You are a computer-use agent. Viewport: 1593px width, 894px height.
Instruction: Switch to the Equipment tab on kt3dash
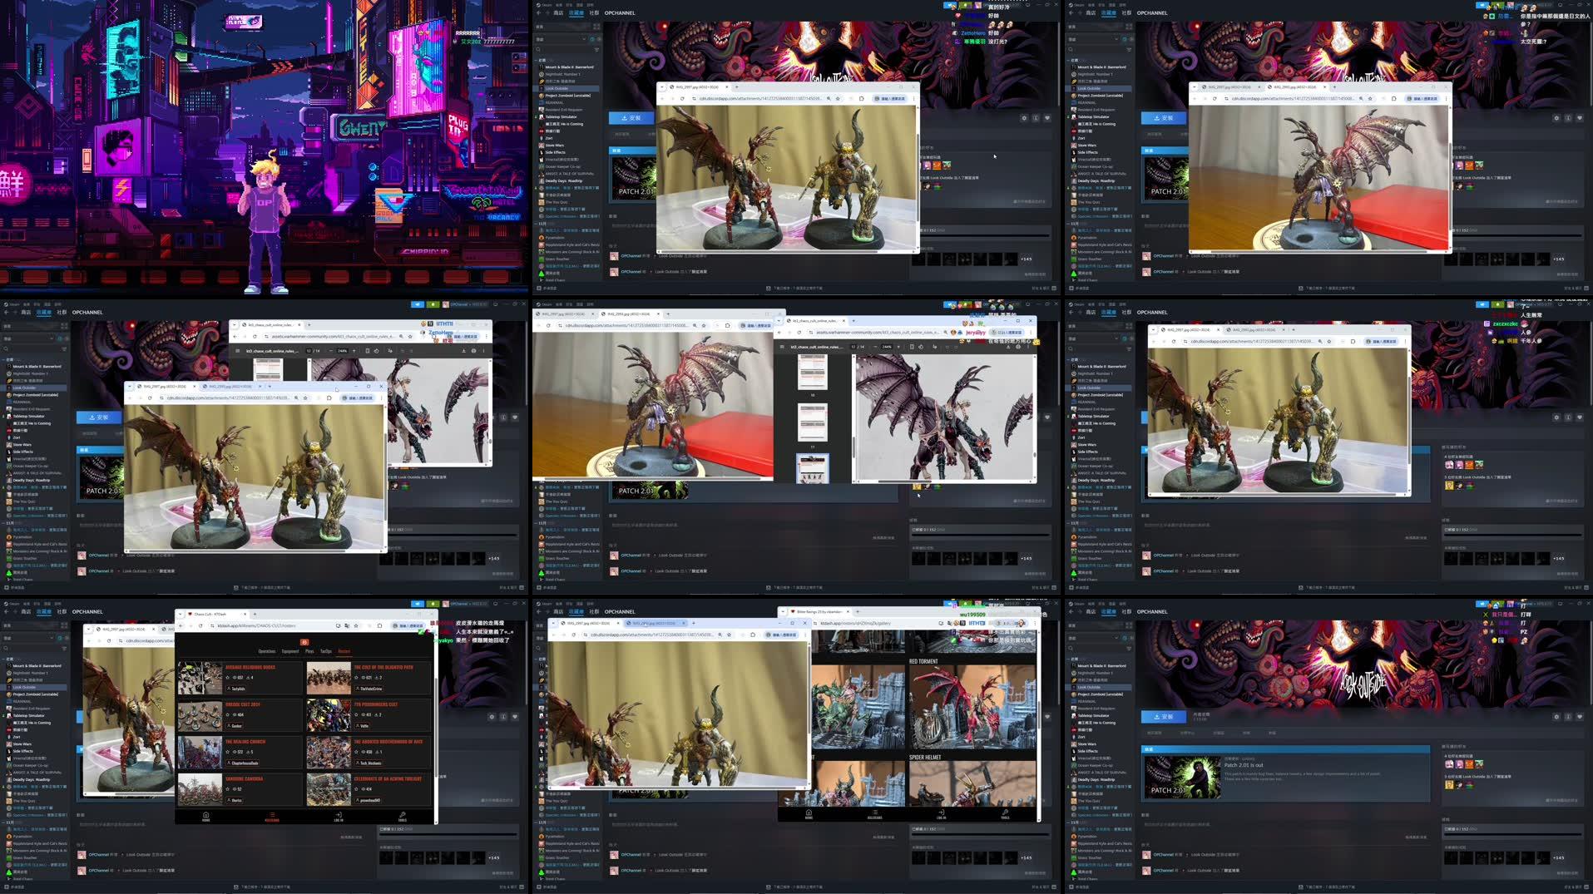(x=290, y=651)
